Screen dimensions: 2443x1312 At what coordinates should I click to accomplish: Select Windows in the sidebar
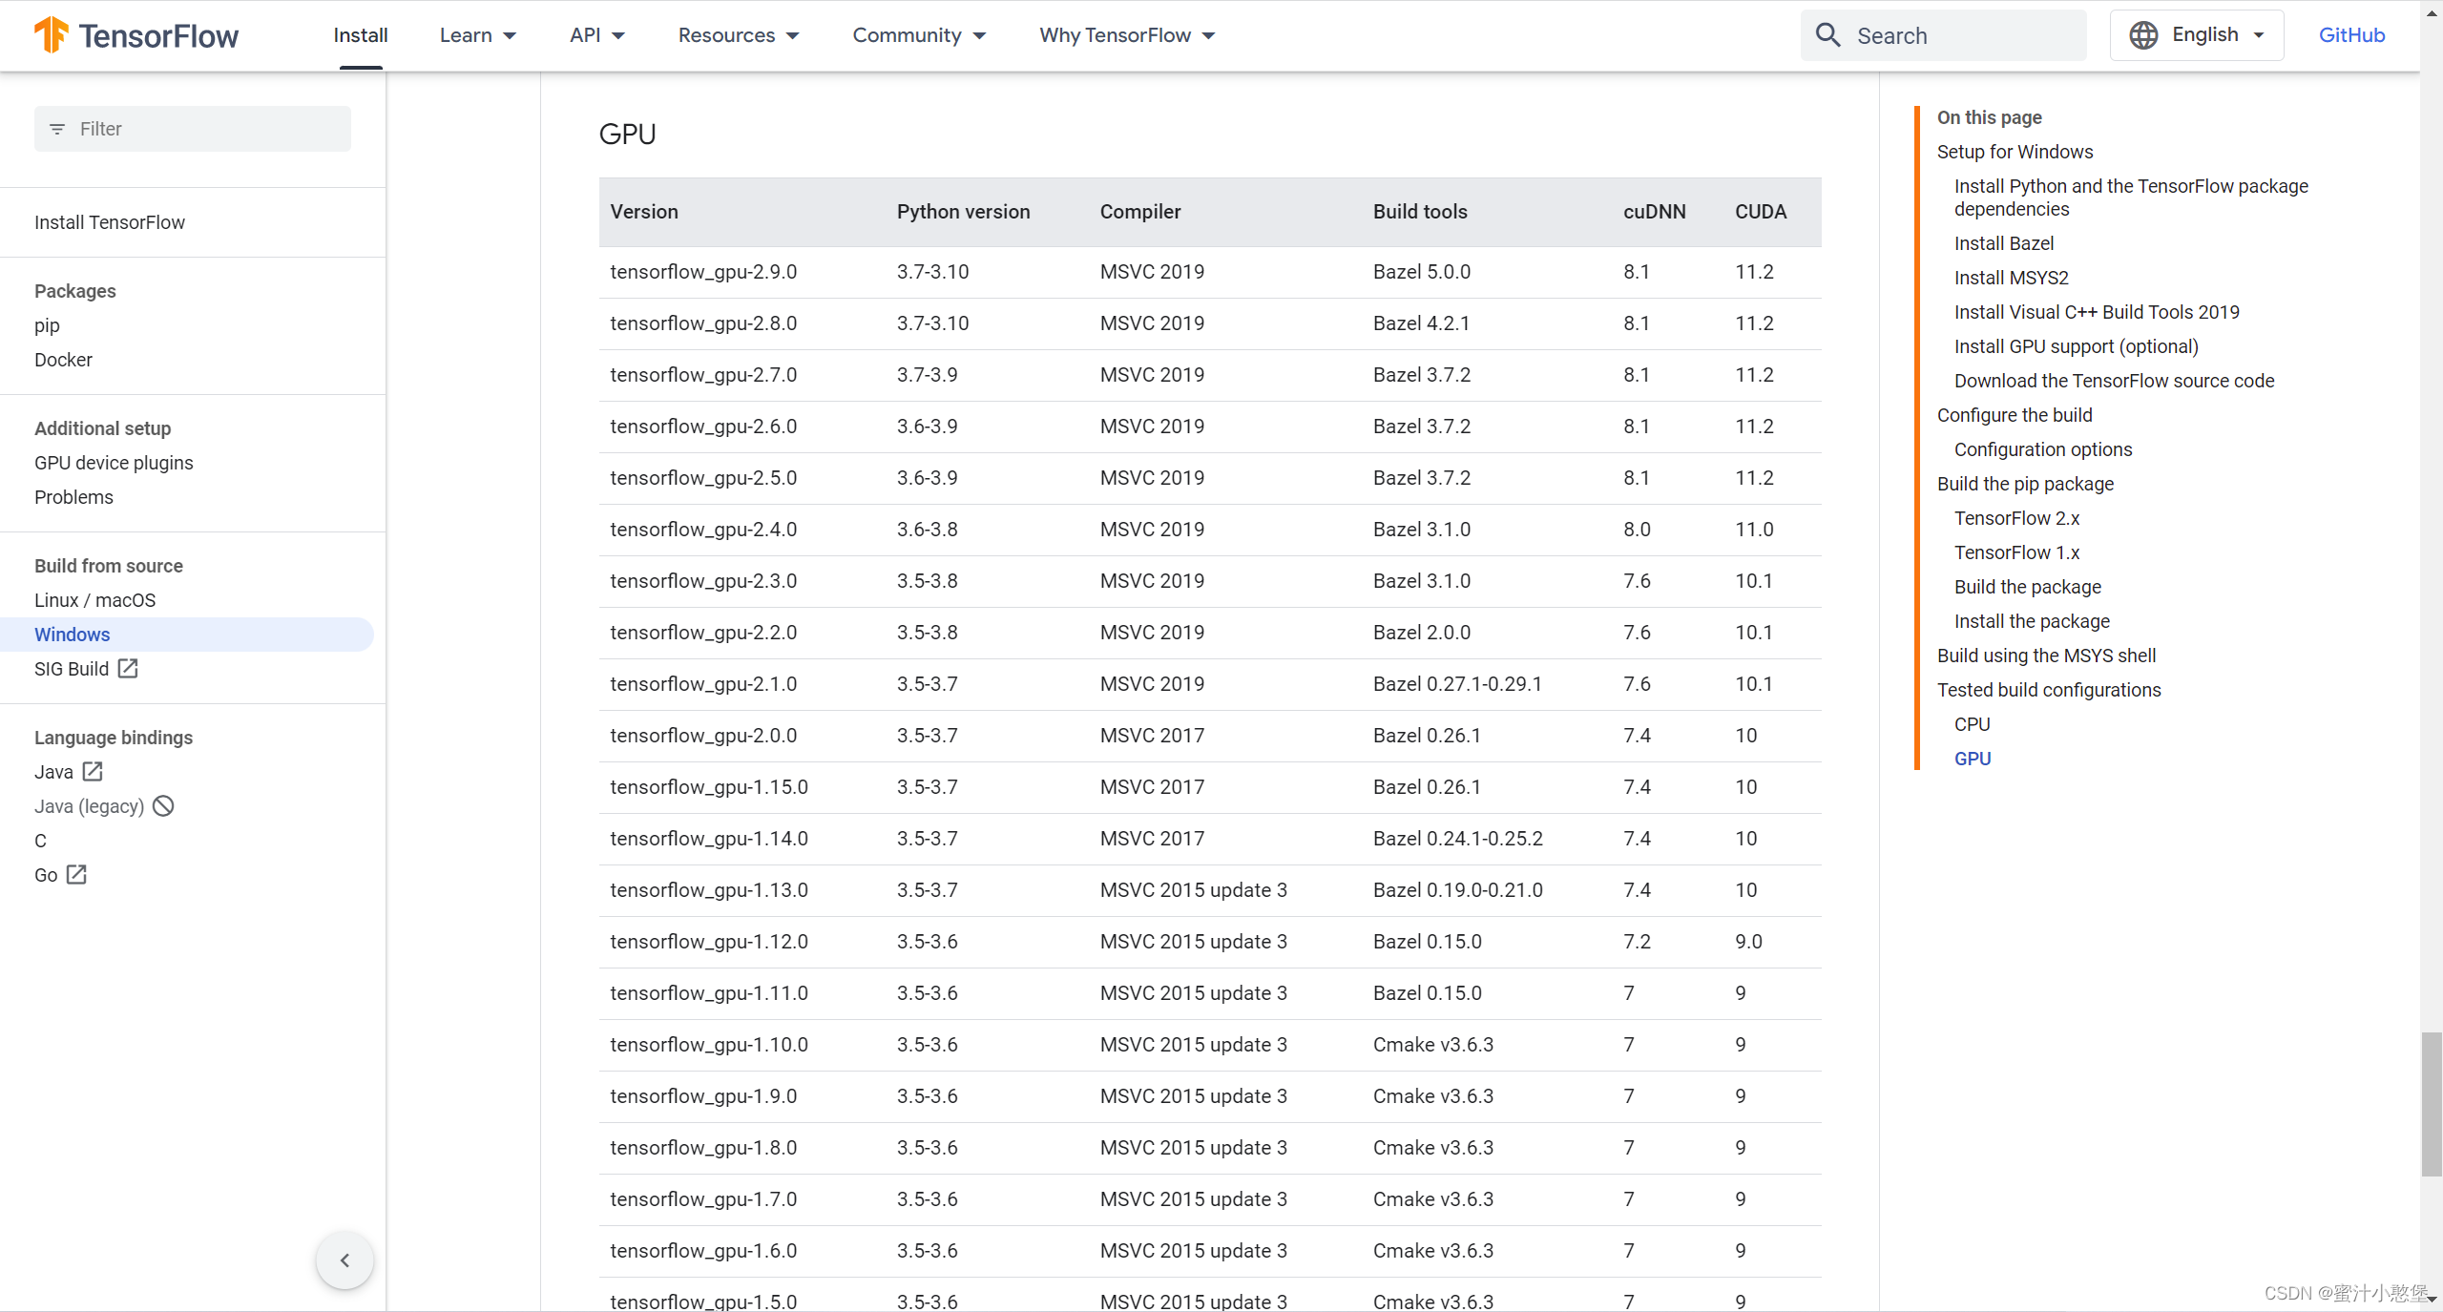pos(186,635)
